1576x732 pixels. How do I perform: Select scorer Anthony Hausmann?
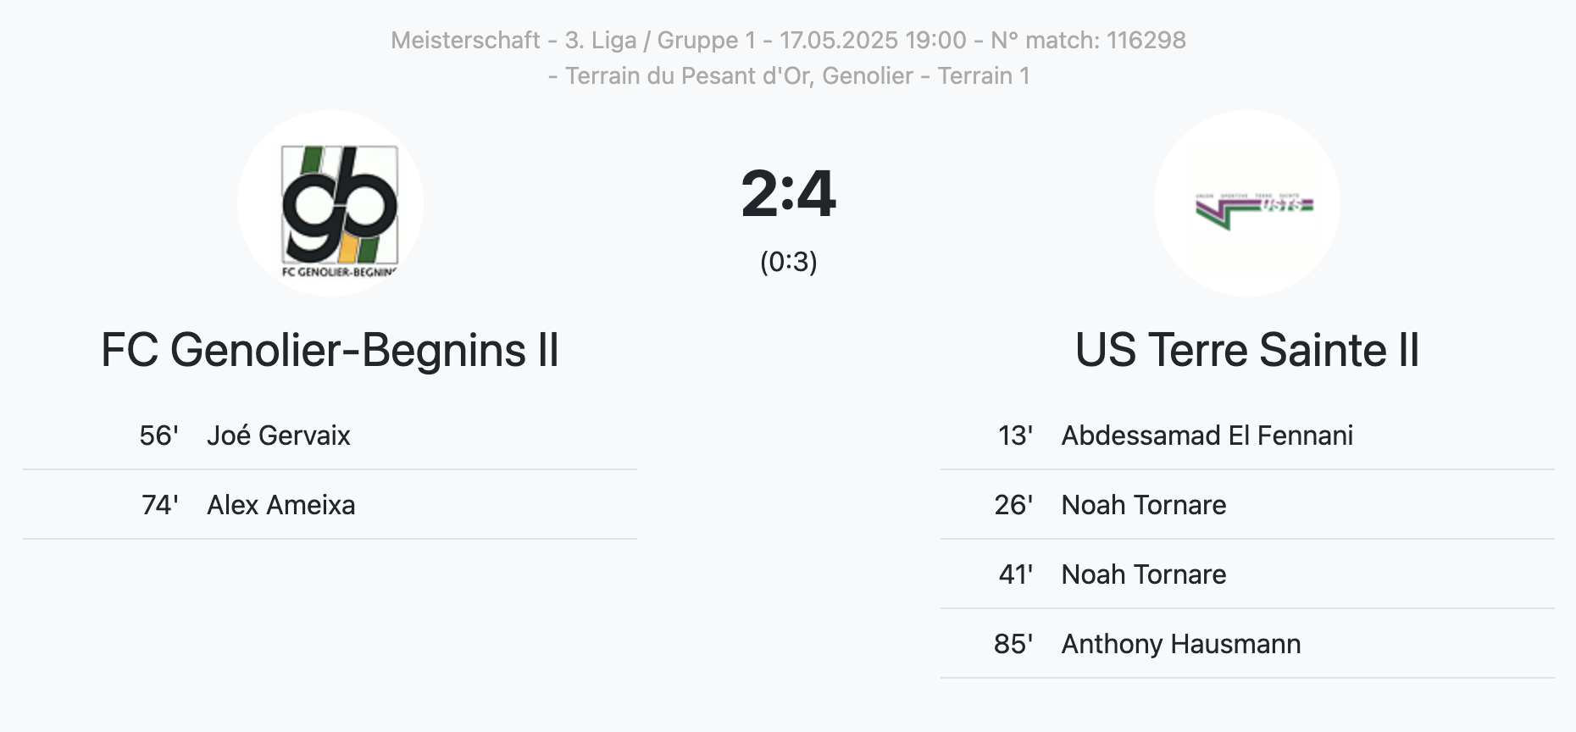coord(1181,644)
